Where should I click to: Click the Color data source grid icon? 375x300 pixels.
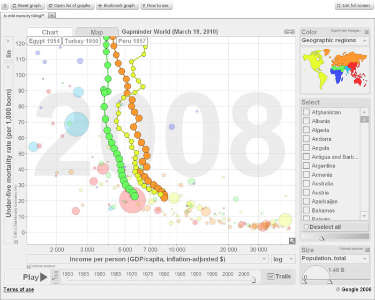366,32
